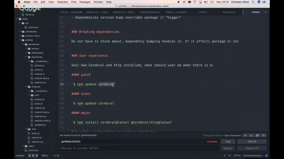Click the squirrel update icon in status bar
This screenshot has height=159, width=284.
point(266,155)
